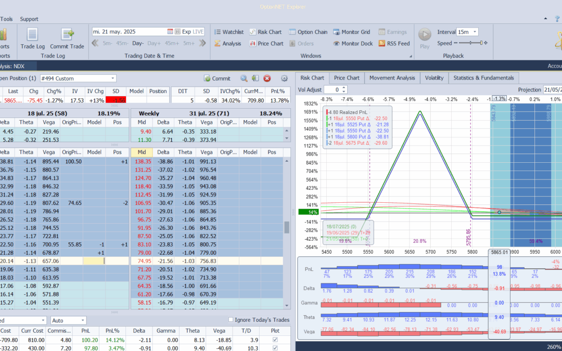
Task: Open the Monitor Grid window
Action: (352, 32)
